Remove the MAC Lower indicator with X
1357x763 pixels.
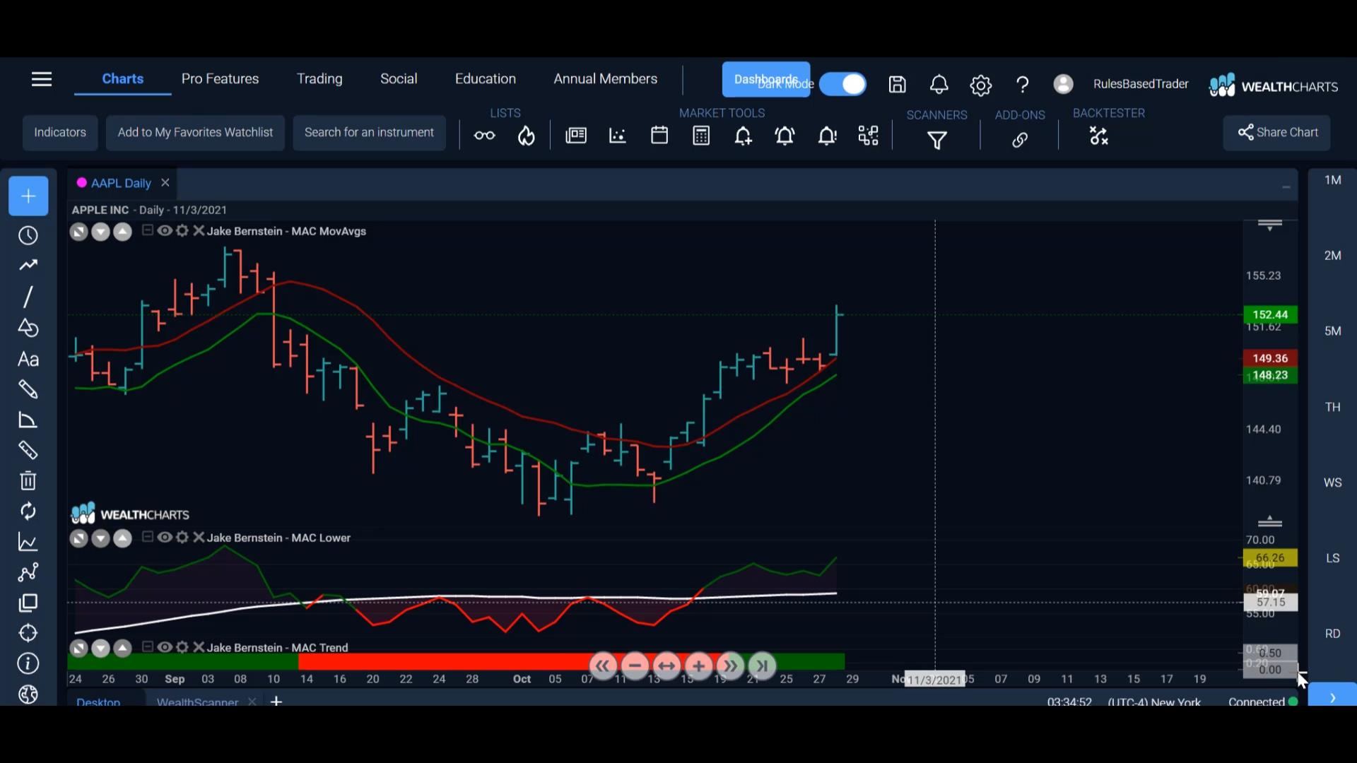199,537
